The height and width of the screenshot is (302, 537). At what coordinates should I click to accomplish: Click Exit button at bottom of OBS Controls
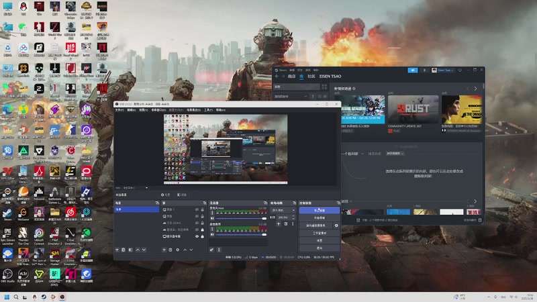click(320, 248)
